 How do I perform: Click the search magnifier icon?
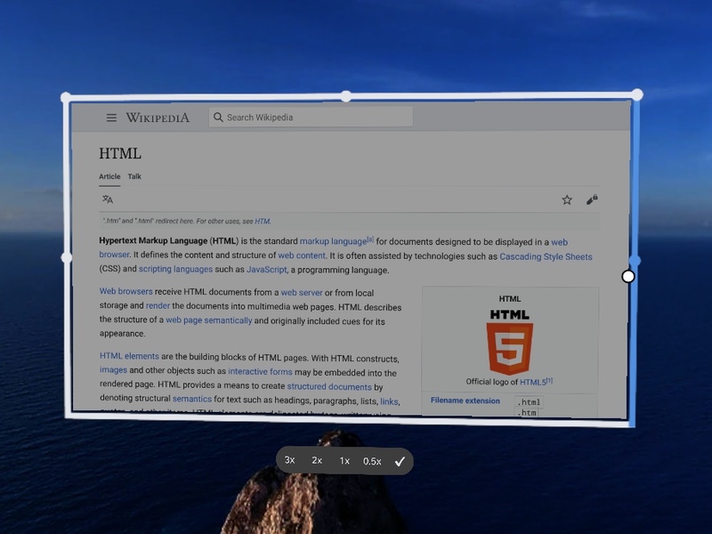pos(217,117)
